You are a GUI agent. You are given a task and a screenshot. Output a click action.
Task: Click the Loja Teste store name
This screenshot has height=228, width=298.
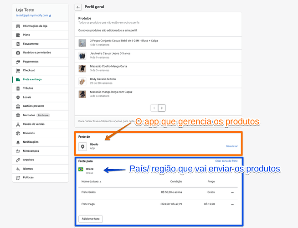[25, 10]
